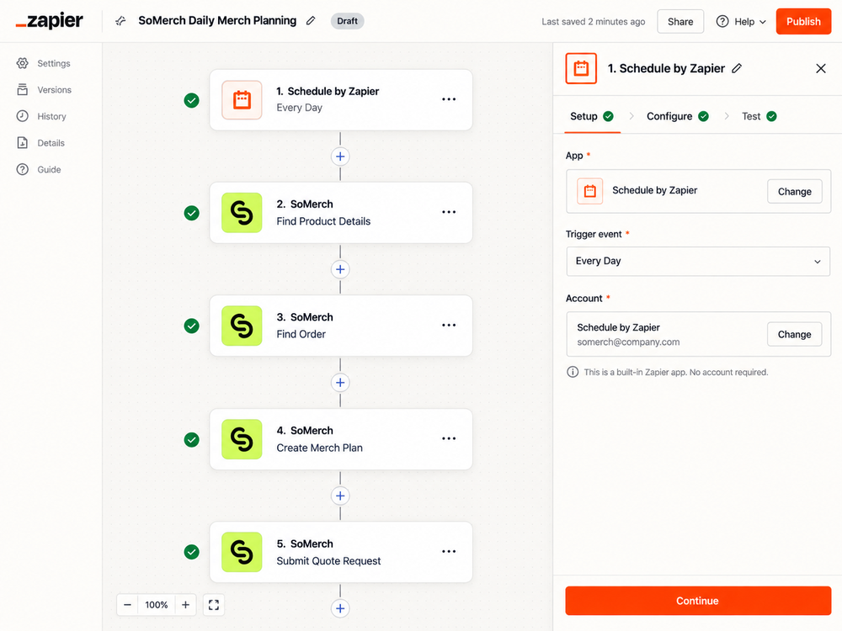Select the Submit Quote Request step label
The image size is (842, 631).
(x=328, y=561)
